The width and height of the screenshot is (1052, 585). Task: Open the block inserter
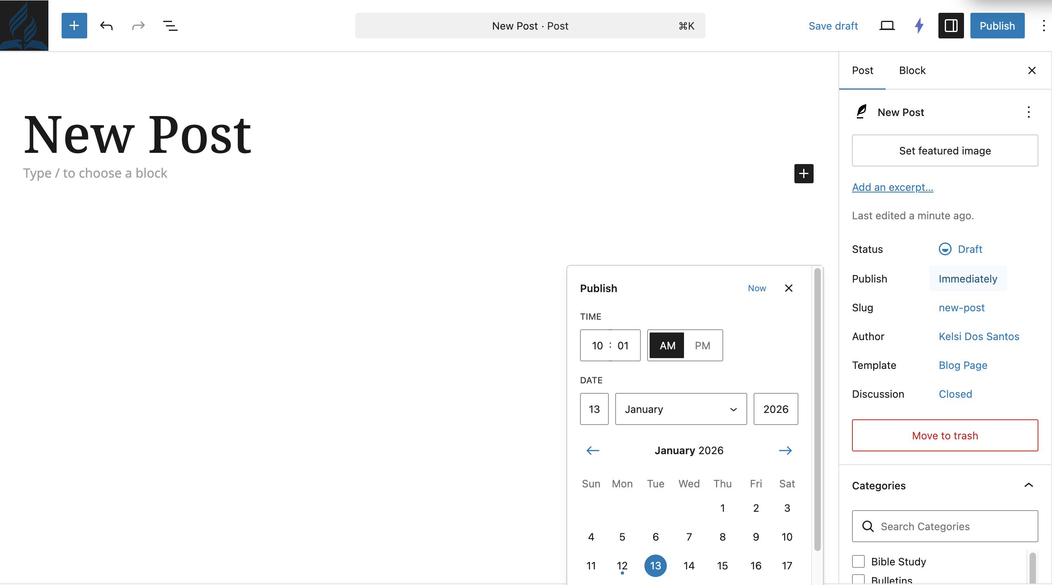click(74, 25)
